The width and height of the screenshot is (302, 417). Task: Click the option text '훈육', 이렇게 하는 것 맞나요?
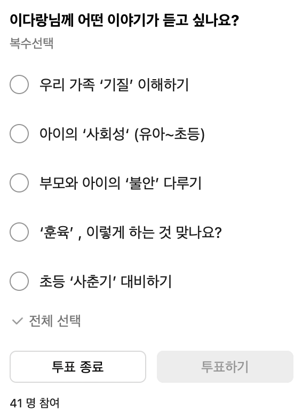pyautogui.click(x=130, y=232)
